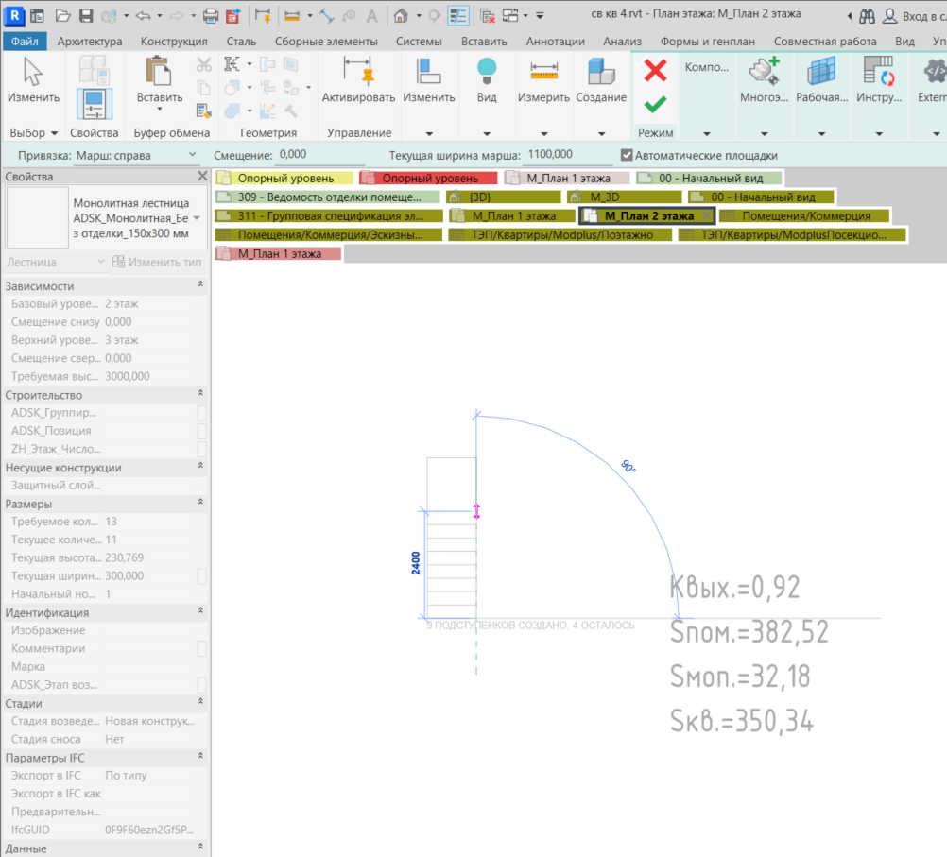The width and height of the screenshot is (947, 857).
Task: Collapse the Размеры section
Action: click(200, 502)
